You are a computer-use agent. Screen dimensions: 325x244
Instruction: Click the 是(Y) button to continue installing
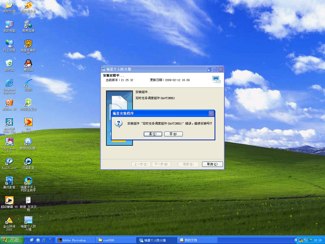pos(153,134)
